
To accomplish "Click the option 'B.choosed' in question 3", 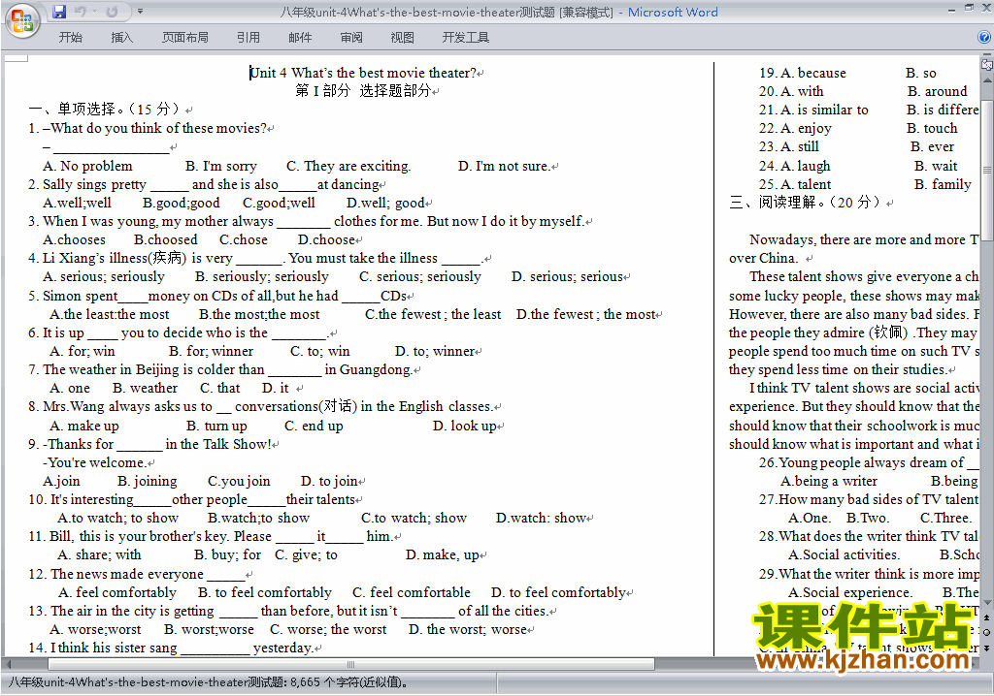I will (165, 240).
